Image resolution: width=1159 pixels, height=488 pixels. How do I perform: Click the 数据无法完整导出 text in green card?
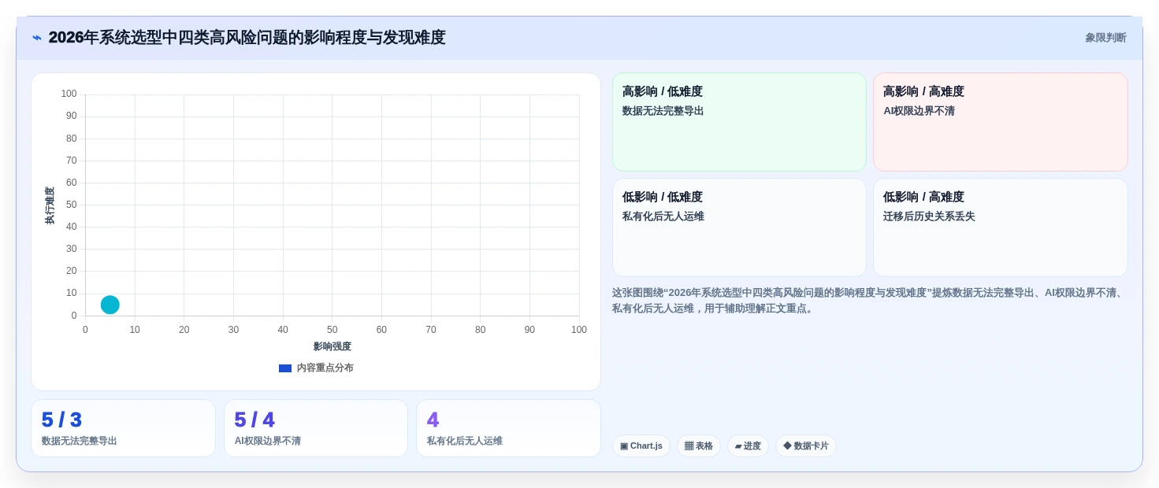point(663,111)
